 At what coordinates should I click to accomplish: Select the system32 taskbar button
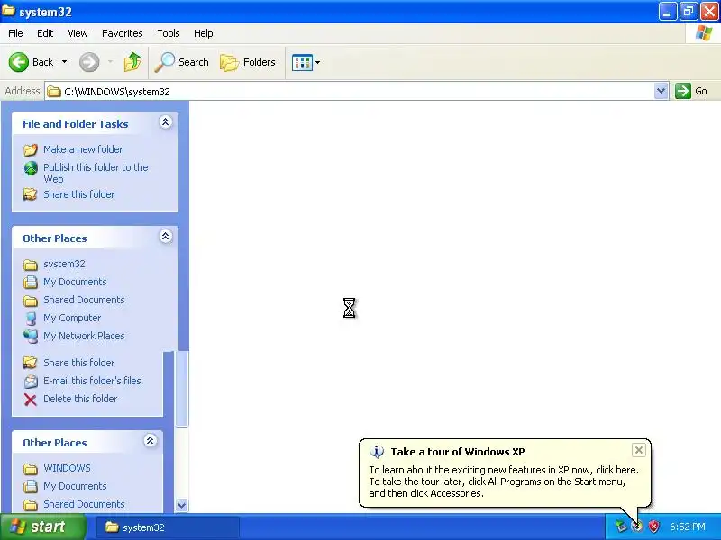(168, 527)
